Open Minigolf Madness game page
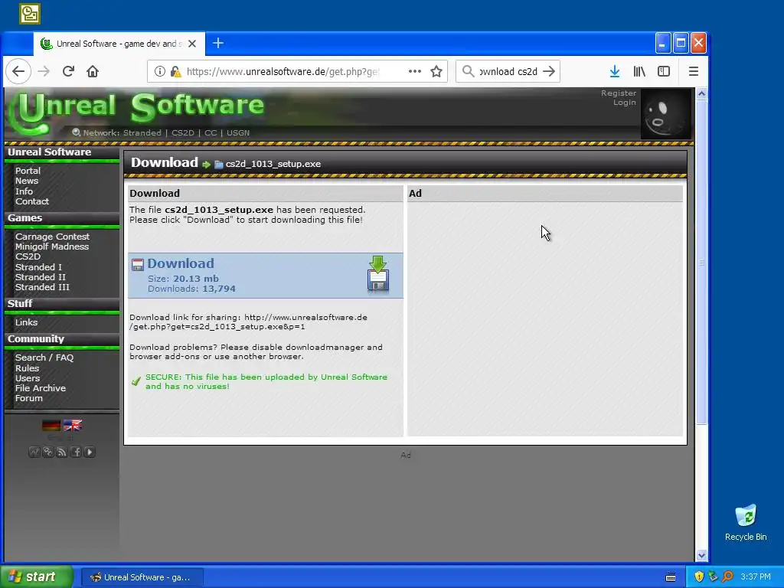This screenshot has height=588, width=784. (x=52, y=247)
